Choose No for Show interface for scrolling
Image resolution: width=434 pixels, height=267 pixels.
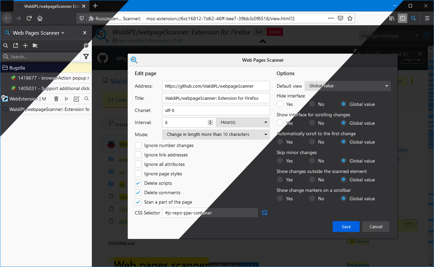[312, 123]
